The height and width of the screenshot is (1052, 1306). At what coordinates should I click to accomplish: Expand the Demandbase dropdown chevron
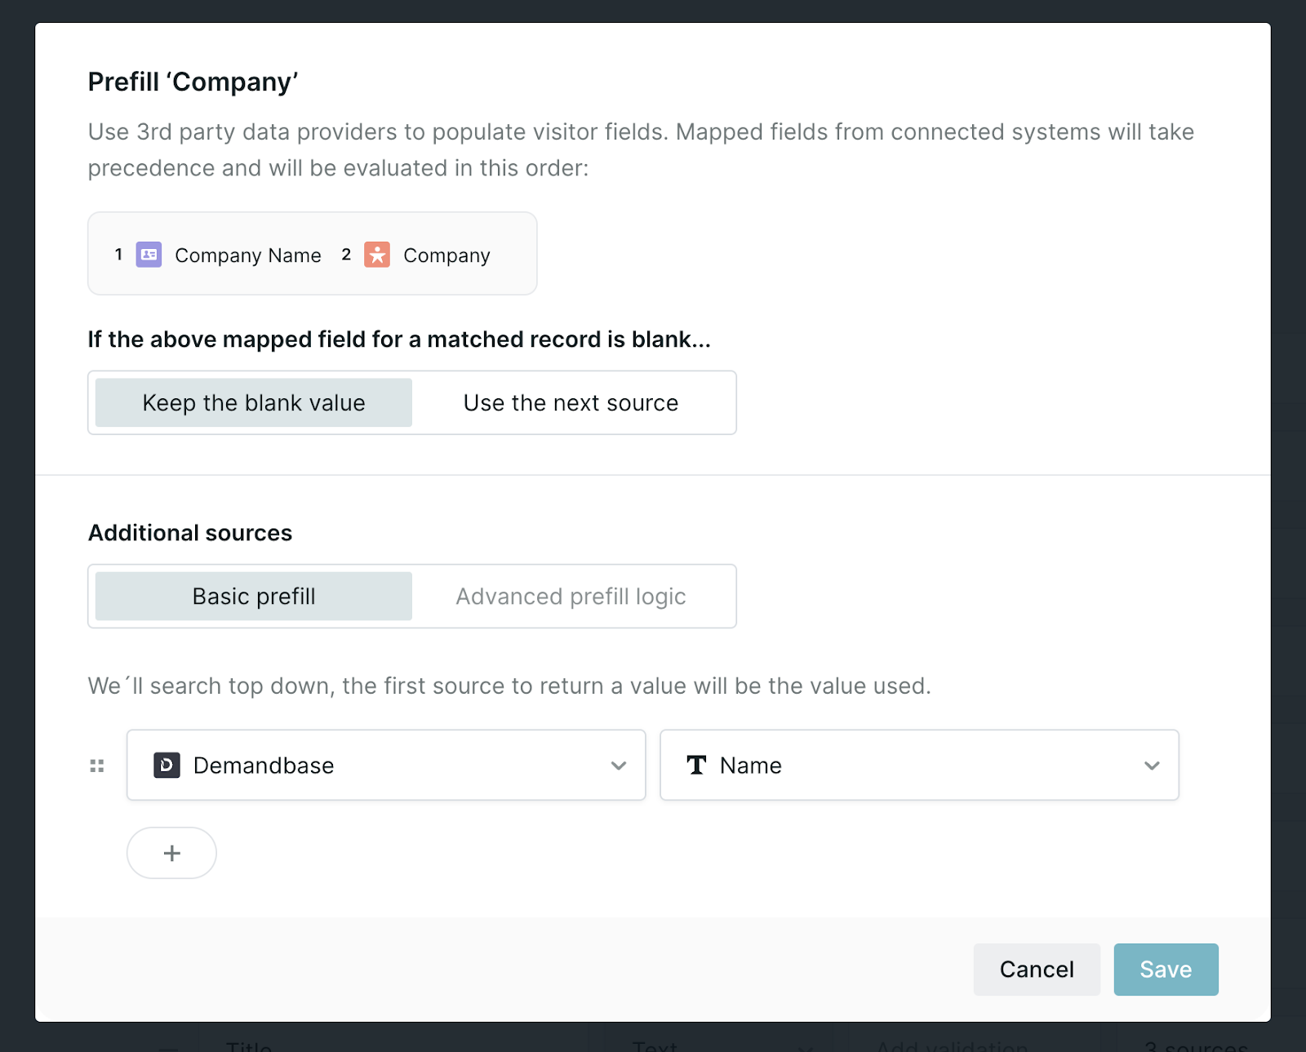tap(619, 766)
